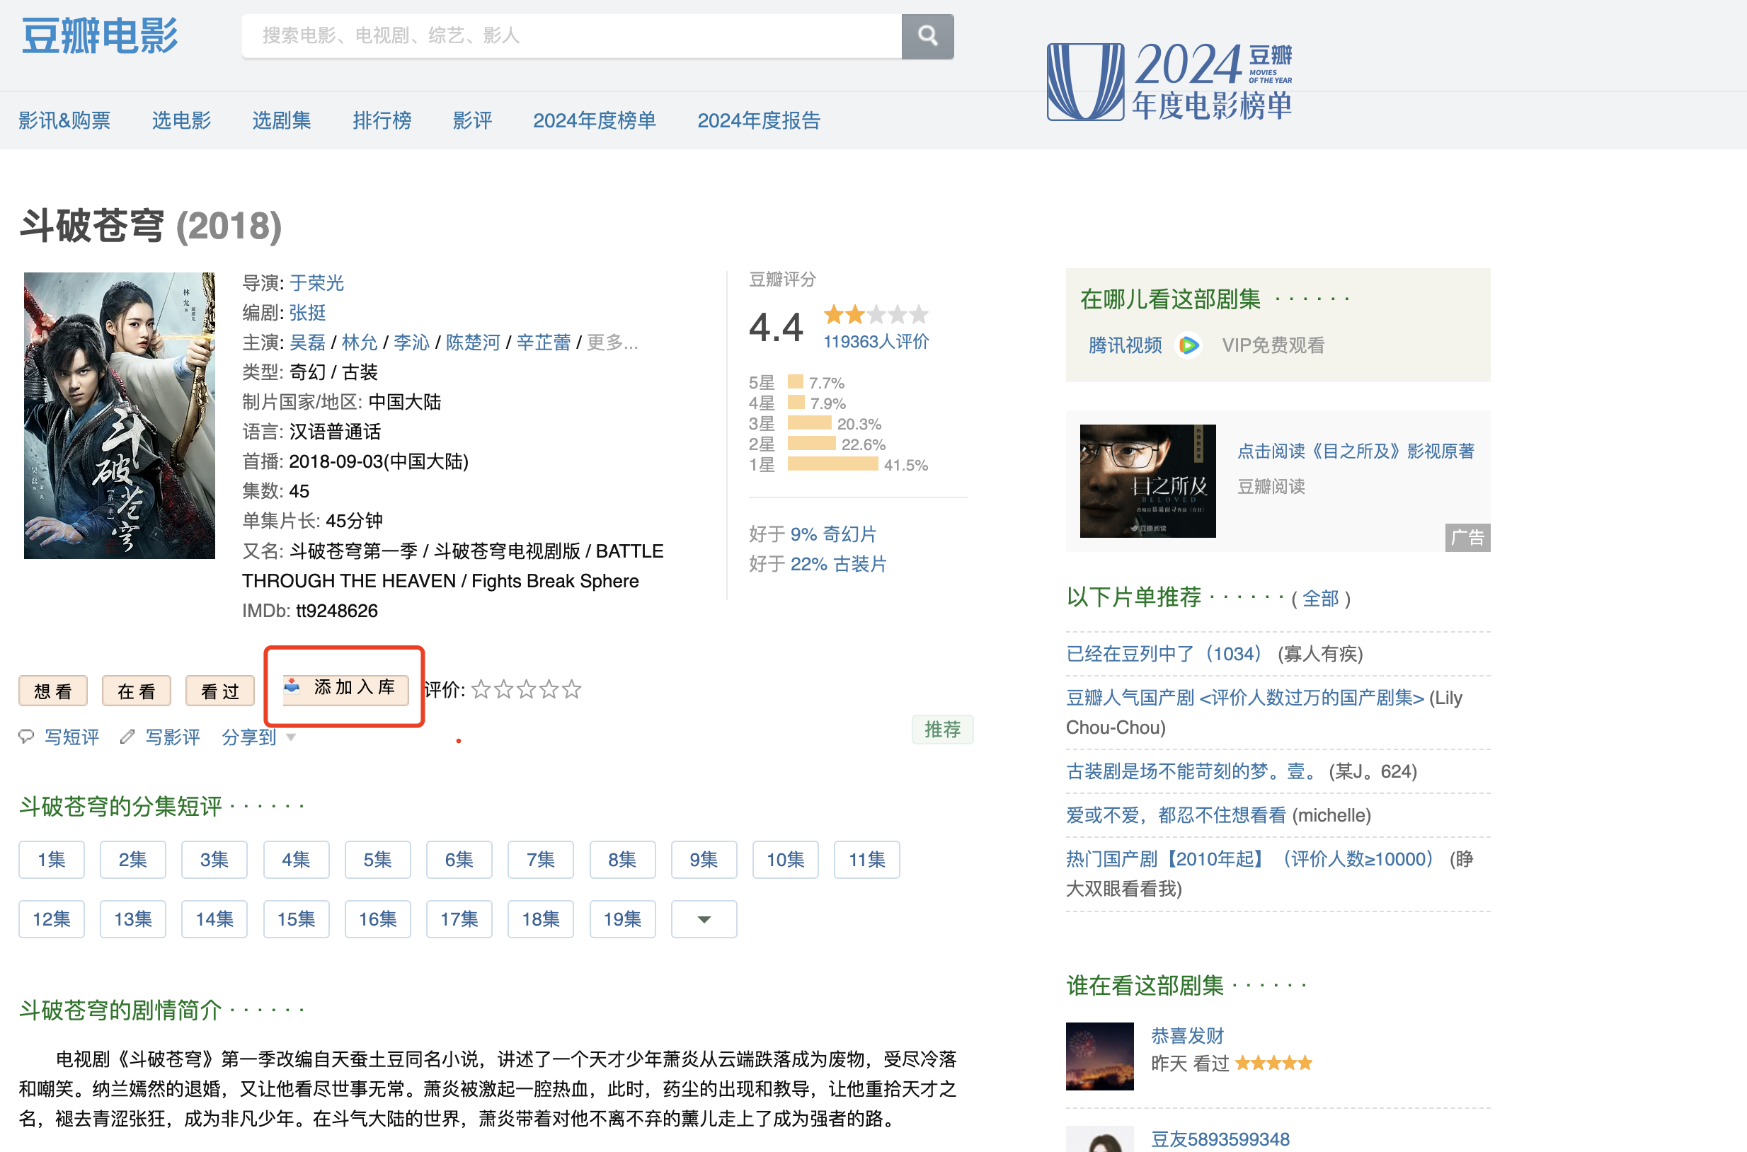
Task: Open list 爱或不爱，都忍不住想看看
Action: 1176,815
